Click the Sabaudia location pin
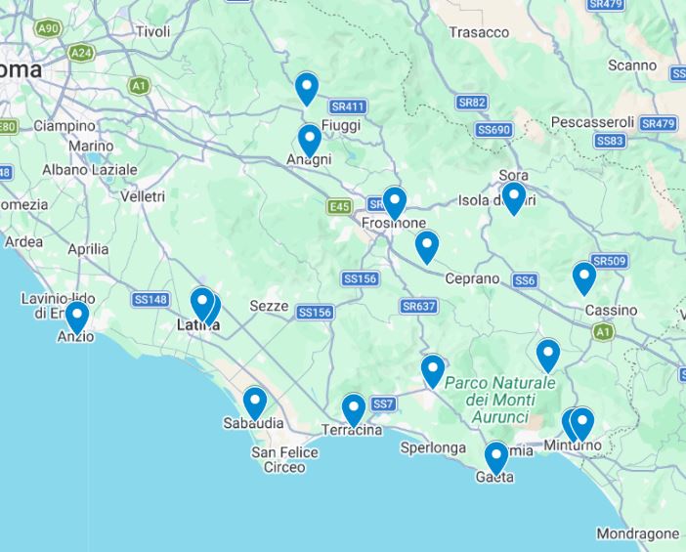 (x=255, y=403)
